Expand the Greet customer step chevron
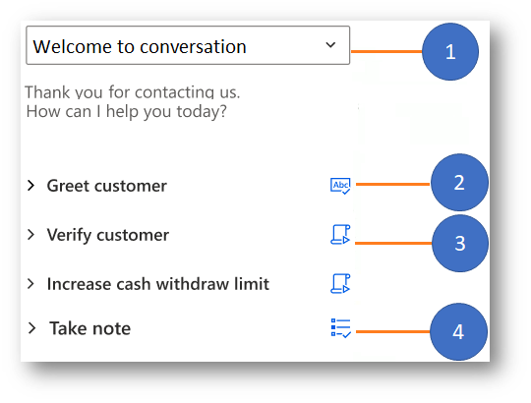Screen dimensions: 531x403 31,186
